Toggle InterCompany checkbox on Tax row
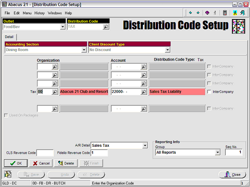 coord(209,92)
